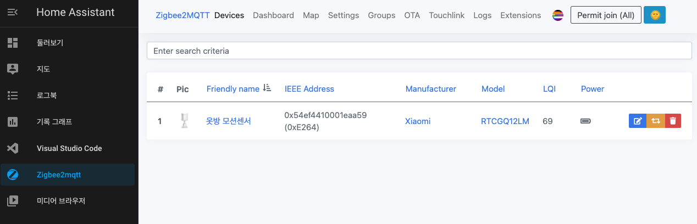This screenshot has width=697, height=224.
Task: Open the Settings tab
Action: pos(344,15)
